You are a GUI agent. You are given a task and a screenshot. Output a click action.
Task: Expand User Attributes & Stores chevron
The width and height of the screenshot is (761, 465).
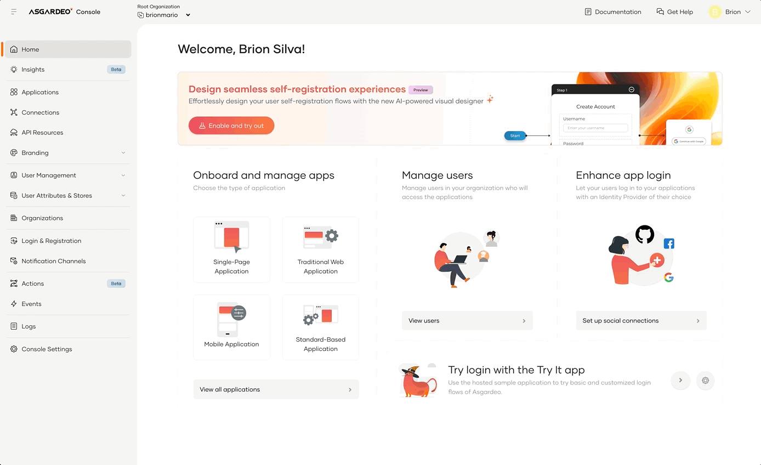123,196
